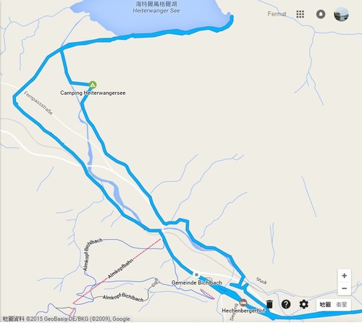
Task: Click the trash delete icon
Action: point(269,304)
